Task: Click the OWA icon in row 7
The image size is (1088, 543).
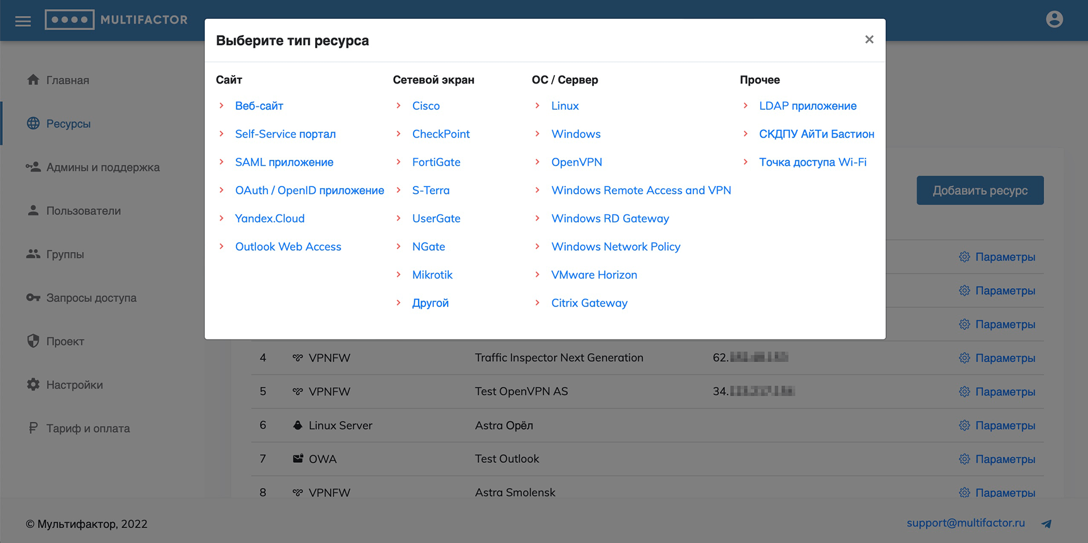Action: point(297,458)
